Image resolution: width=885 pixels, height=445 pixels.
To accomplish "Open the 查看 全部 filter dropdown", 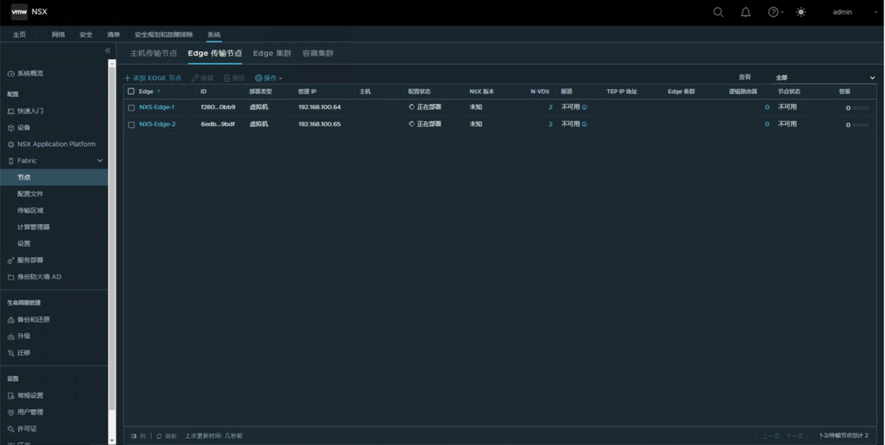I will (x=825, y=78).
